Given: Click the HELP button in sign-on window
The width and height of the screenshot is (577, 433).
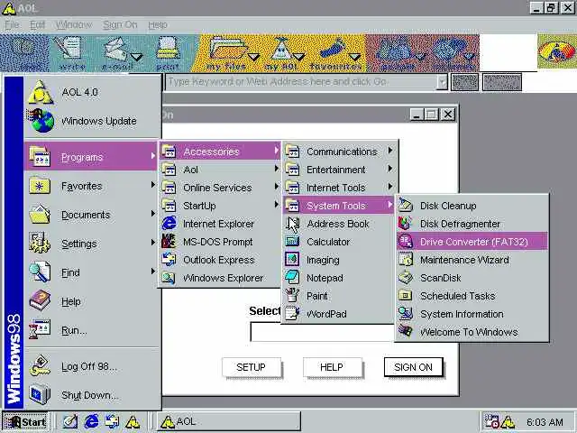Looking at the screenshot, I should [332, 367].
